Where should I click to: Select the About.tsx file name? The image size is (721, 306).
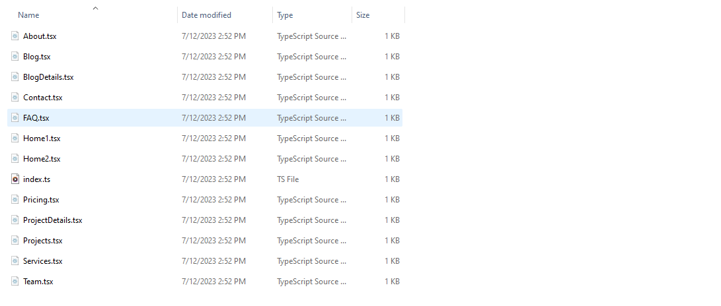coord(40,36)
